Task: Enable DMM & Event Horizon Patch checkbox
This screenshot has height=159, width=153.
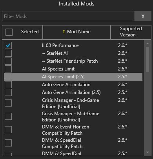Action: coord(8,130)
